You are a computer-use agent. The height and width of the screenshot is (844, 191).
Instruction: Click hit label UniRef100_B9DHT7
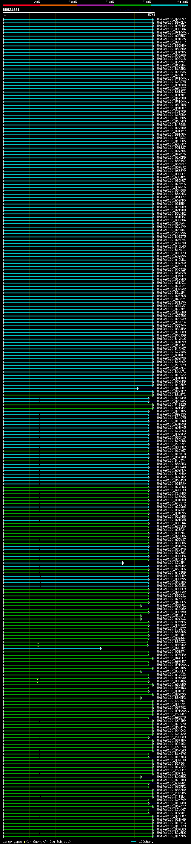click(x=171, y=42)
